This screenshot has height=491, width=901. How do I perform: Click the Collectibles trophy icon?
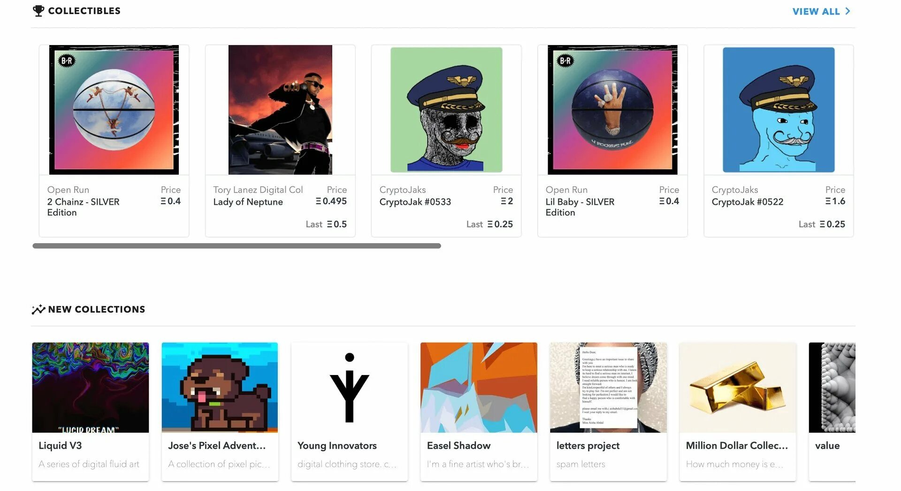pos(38,11)
